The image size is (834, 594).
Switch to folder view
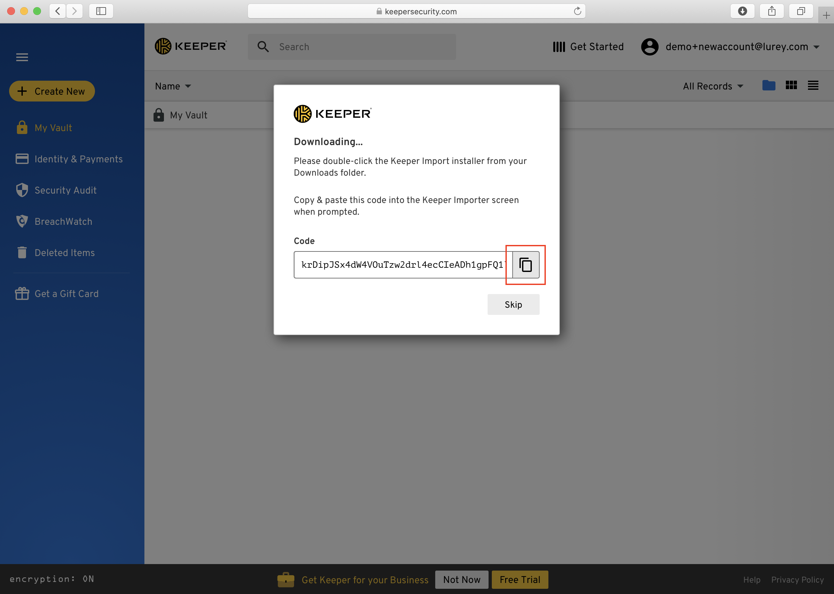[x=769, y=85]
